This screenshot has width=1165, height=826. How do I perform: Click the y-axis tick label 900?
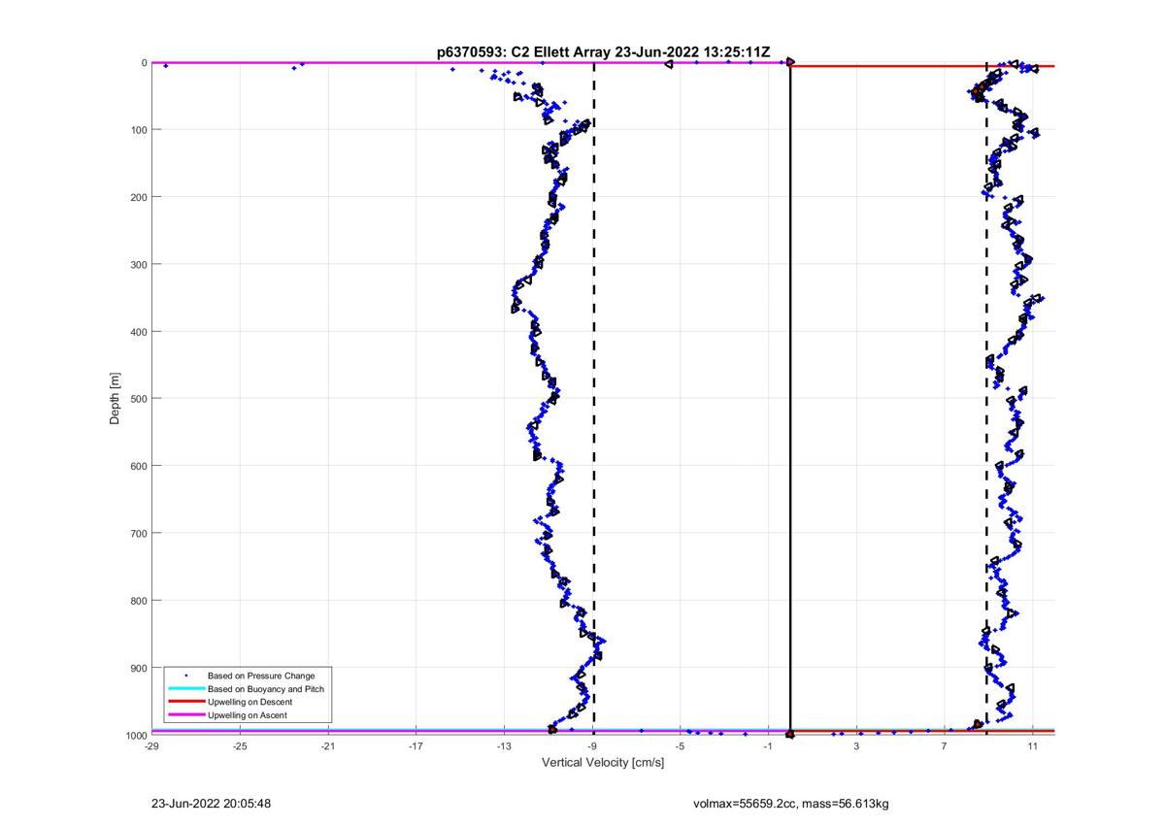(x=138, y=668)
